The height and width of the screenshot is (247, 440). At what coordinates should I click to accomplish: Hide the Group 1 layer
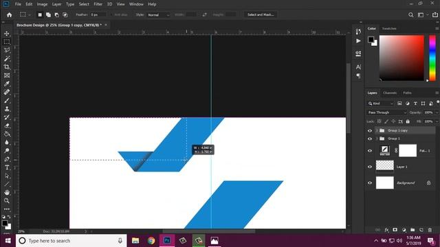point(370,139)
